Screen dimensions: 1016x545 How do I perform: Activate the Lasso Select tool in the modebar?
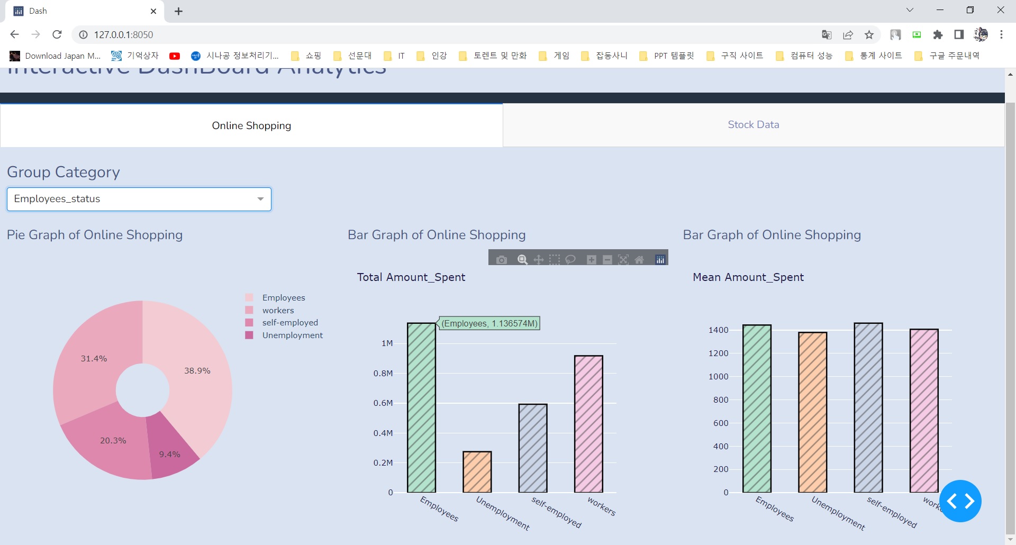[x=570, y=259]
